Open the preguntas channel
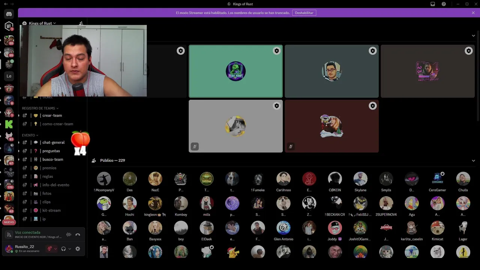Screen dimensions: 480x270 pos(52,151)
